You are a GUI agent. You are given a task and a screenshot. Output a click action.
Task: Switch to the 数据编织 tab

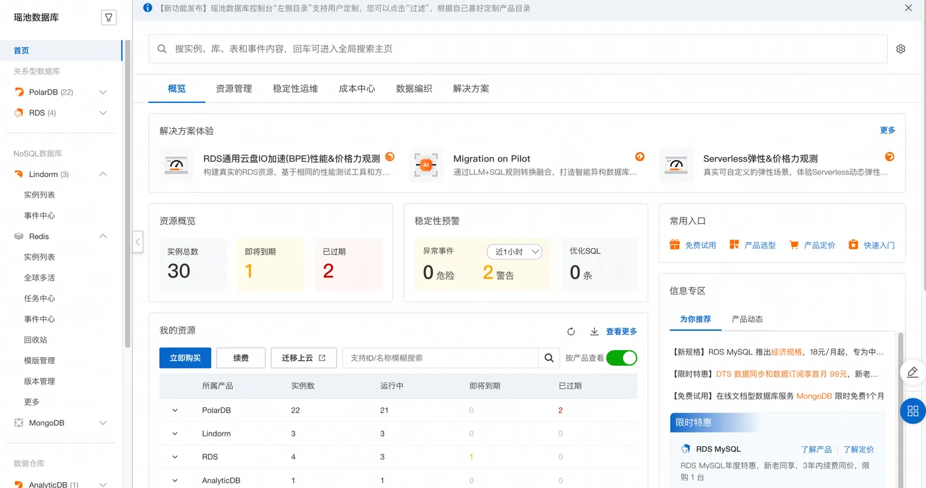(413, 88)
